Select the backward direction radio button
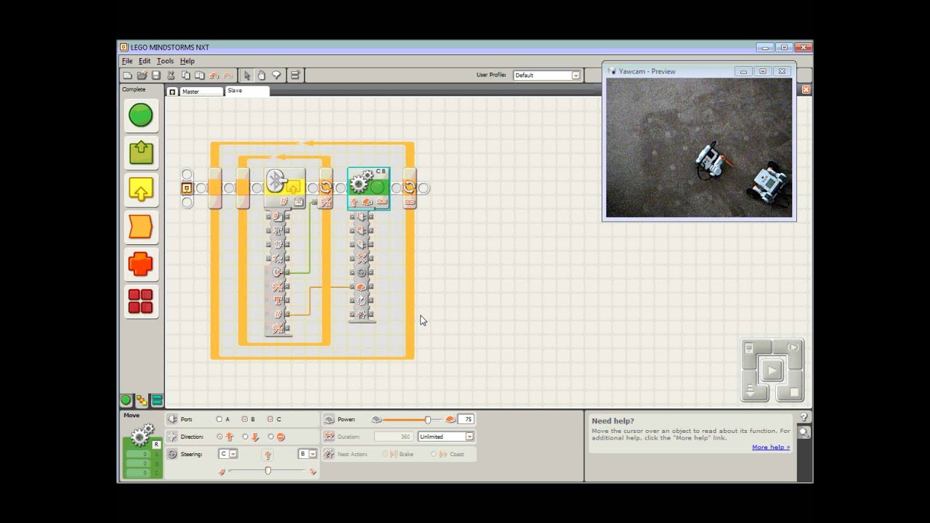Viewport: 930px width, 523px height. pos(245,437)
